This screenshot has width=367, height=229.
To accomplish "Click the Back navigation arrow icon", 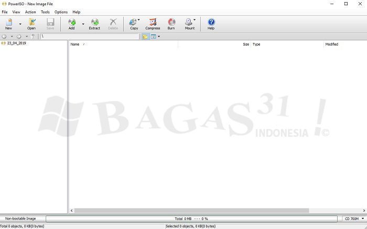I will point(4,37).
